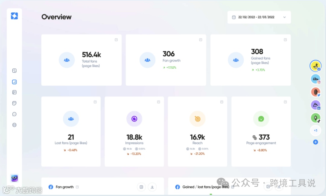
Task: Click the -13.20% impressions change
Action: coord(134,154)
